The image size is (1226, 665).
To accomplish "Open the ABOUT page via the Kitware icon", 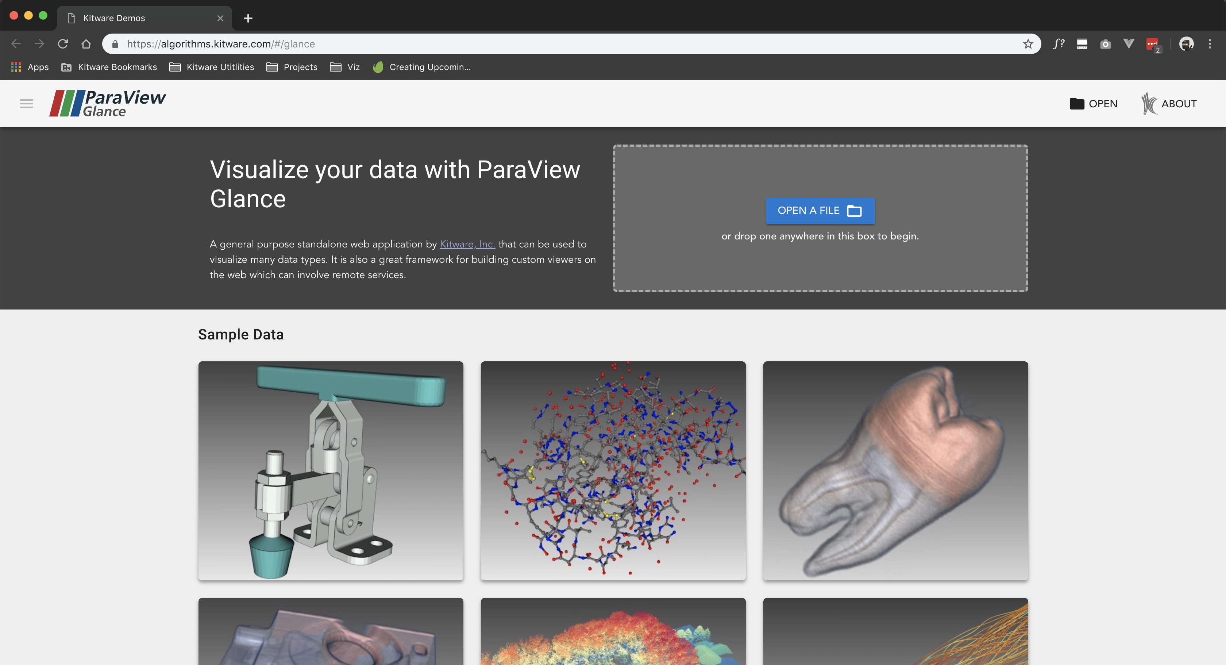I will (1169, 103).
